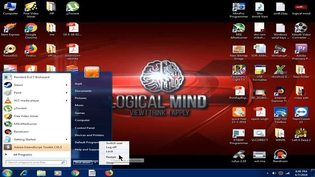The width and height of the screenshot is (315, 177).
Task: Open Control Panel from Start menu
Action: [x=85, y=128]
